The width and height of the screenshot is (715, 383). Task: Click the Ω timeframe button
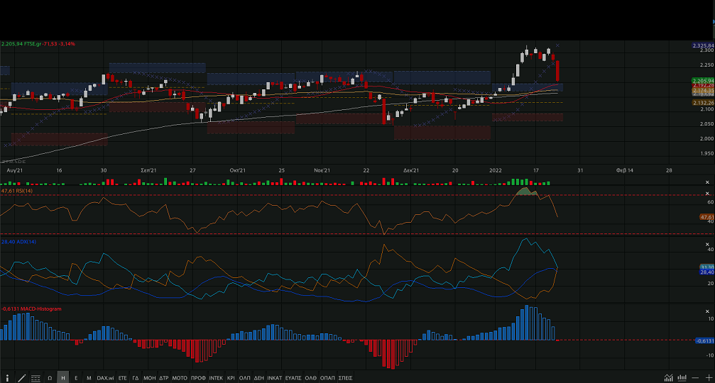(x=50, y=378)
